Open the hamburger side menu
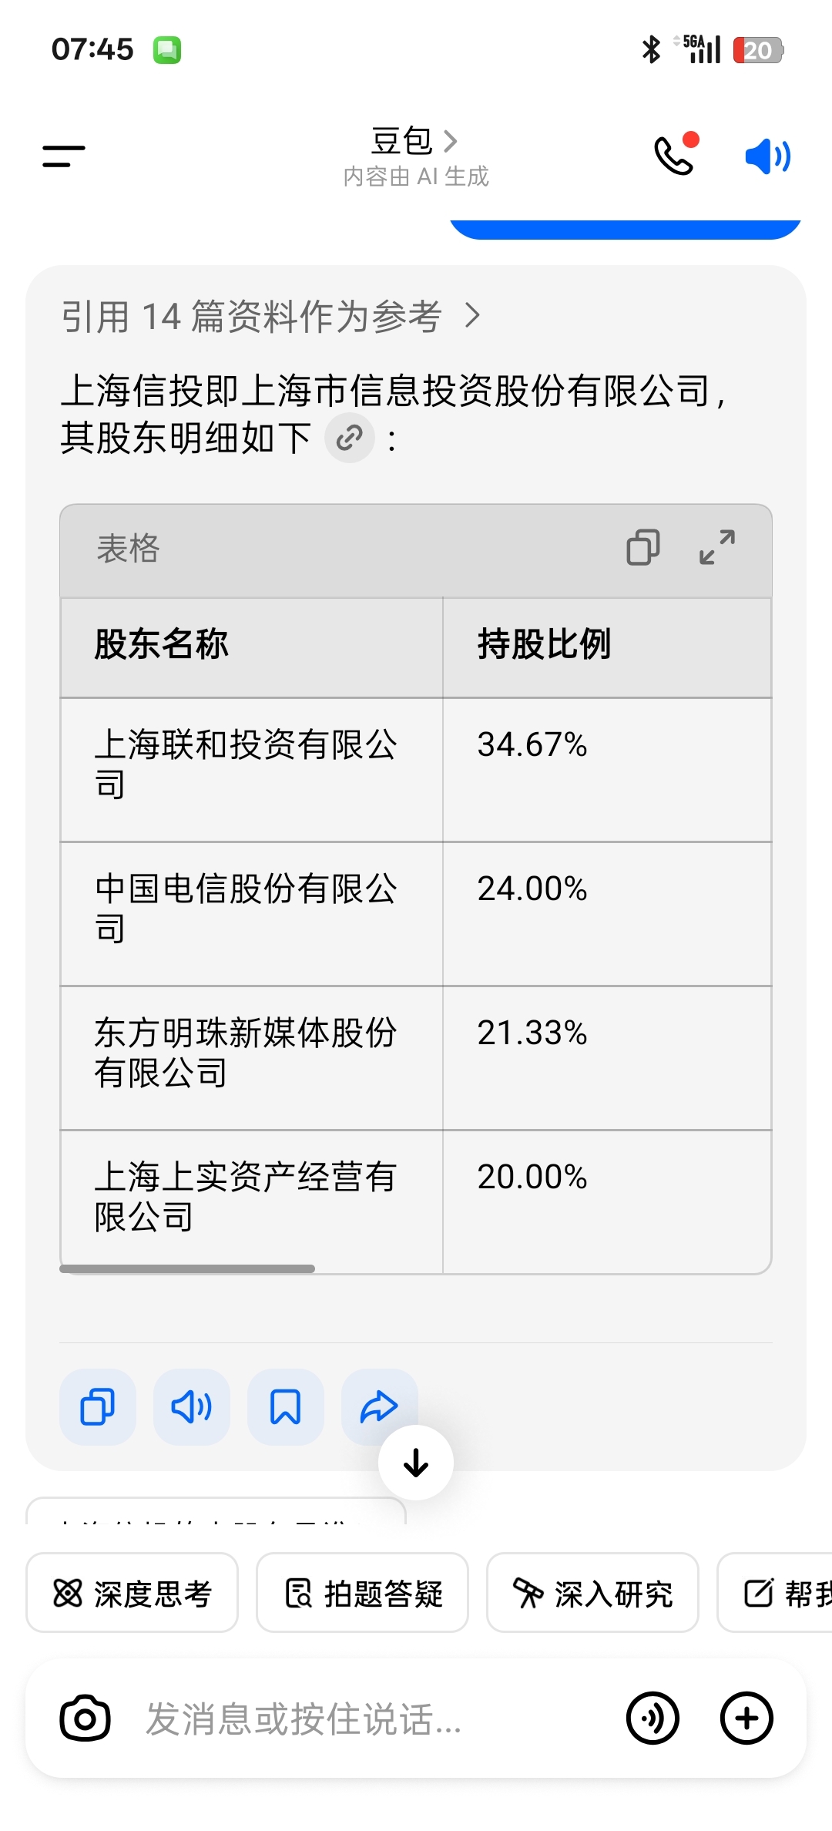 pos(64,156)
